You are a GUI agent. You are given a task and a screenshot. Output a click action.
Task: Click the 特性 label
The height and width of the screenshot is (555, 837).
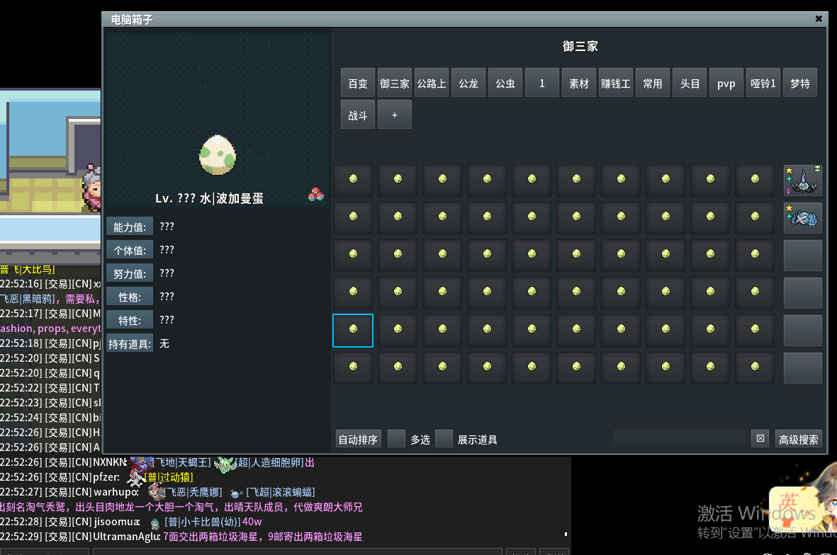(130, 321)
